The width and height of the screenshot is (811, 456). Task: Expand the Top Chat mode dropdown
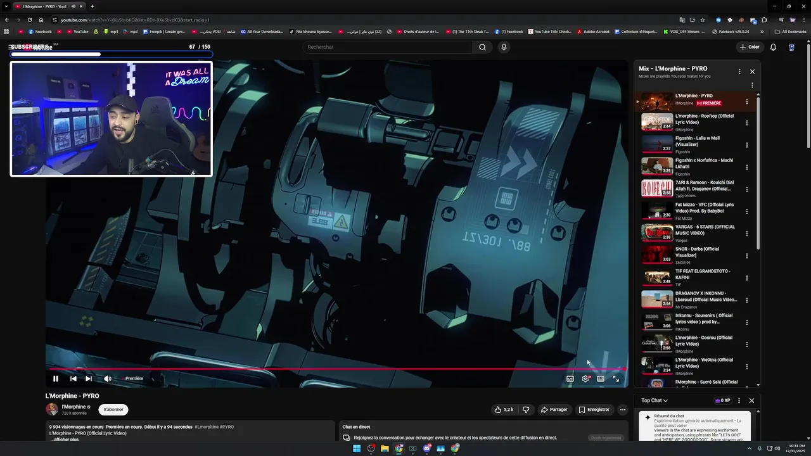655,400
